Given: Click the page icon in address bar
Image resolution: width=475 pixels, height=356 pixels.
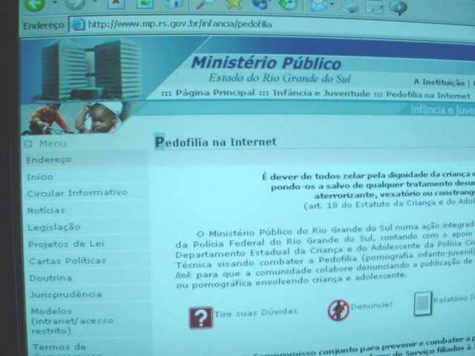Looking at the screenshot, I should 77,24.
